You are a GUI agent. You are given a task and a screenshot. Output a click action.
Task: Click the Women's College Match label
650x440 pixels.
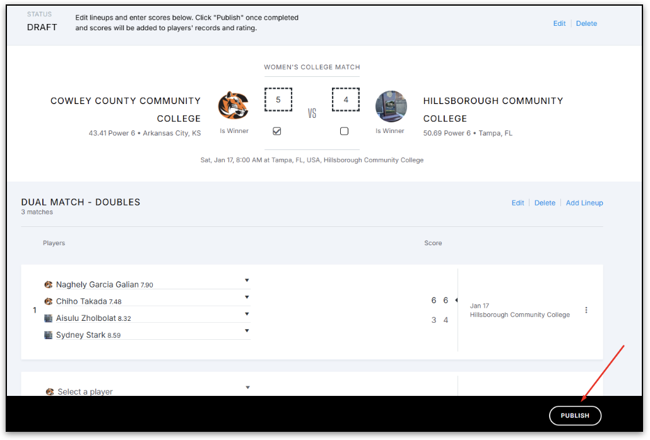click(x=312, y=67)
